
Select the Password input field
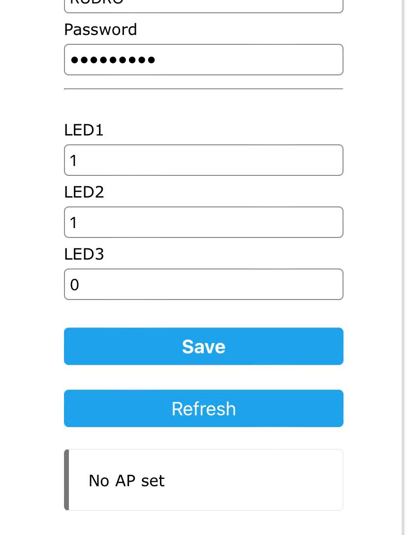point(203,59)
